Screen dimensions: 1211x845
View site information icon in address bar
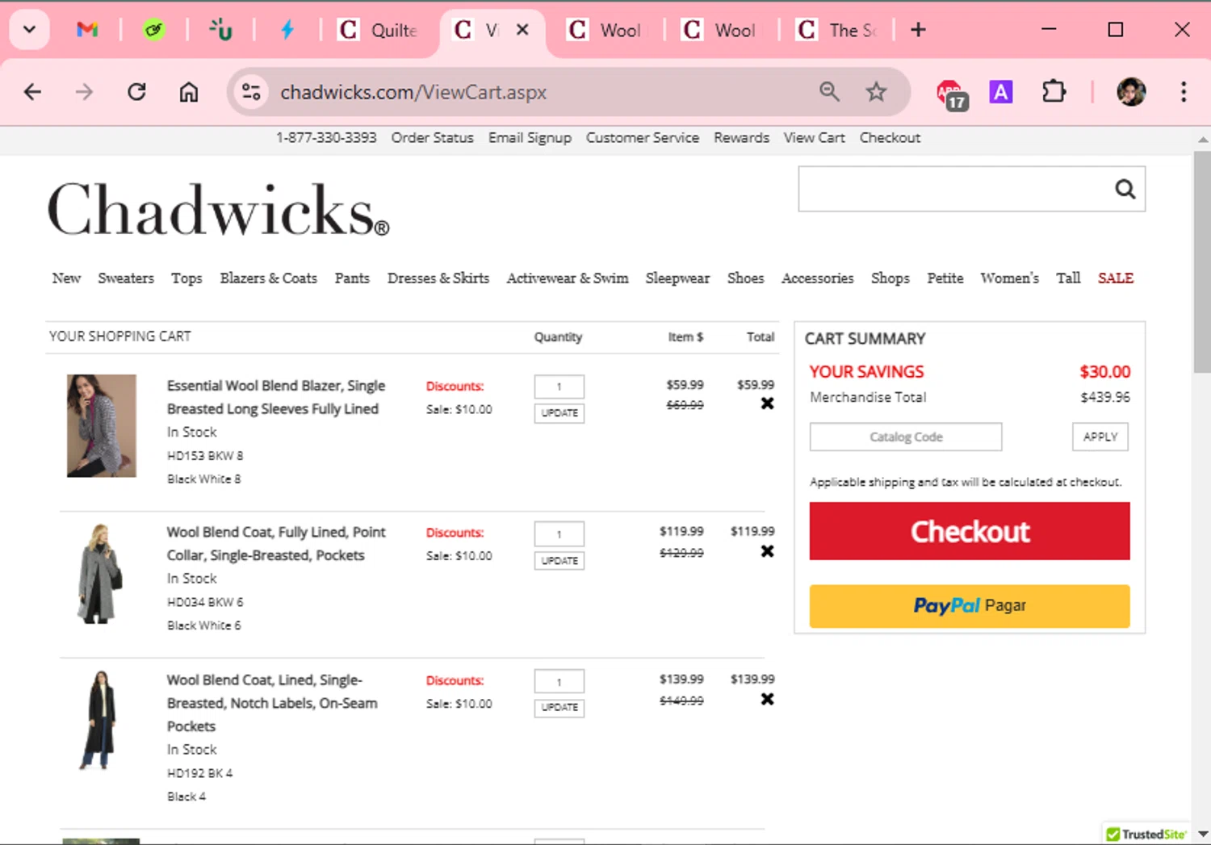252,92
